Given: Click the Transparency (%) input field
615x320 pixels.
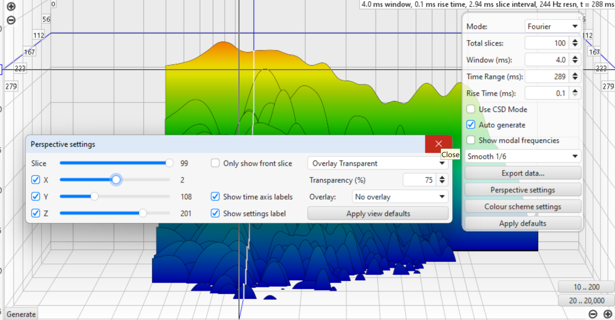Looking at the screenshot, I should (420, 180).
